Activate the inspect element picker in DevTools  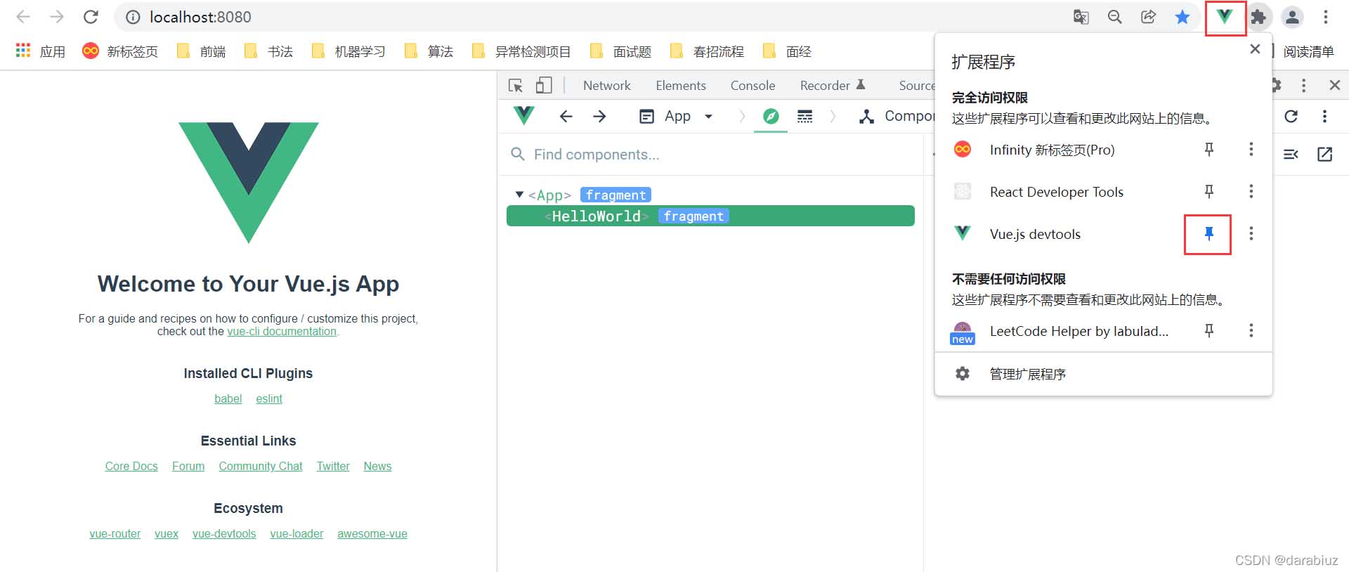tap(516, 86)
